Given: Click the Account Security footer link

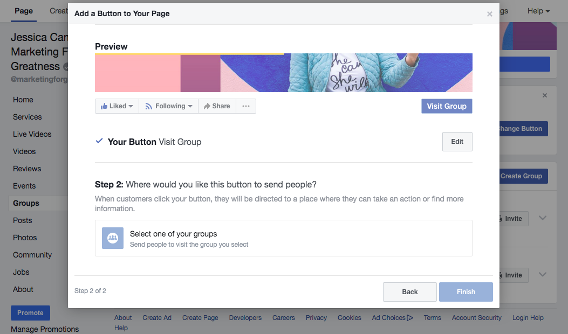Looking at the screenshot, I should pyautogui.click(x=477, y=318).
